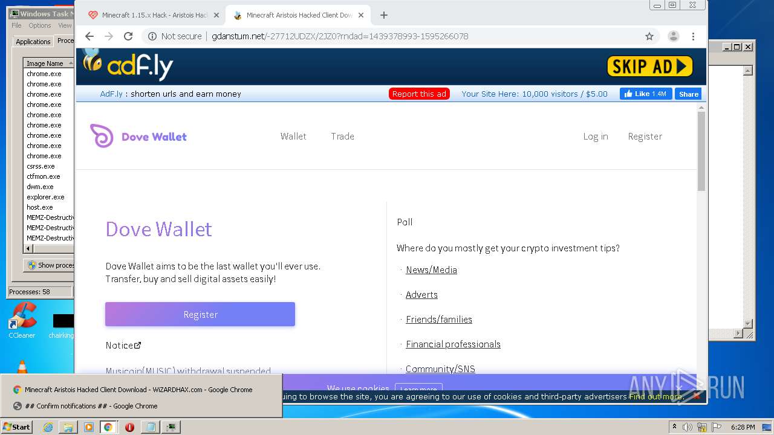This screenshot has height=435, width=774.
Task: Open the Chrome profile avatar icon
Action: [x=673, y=36]
